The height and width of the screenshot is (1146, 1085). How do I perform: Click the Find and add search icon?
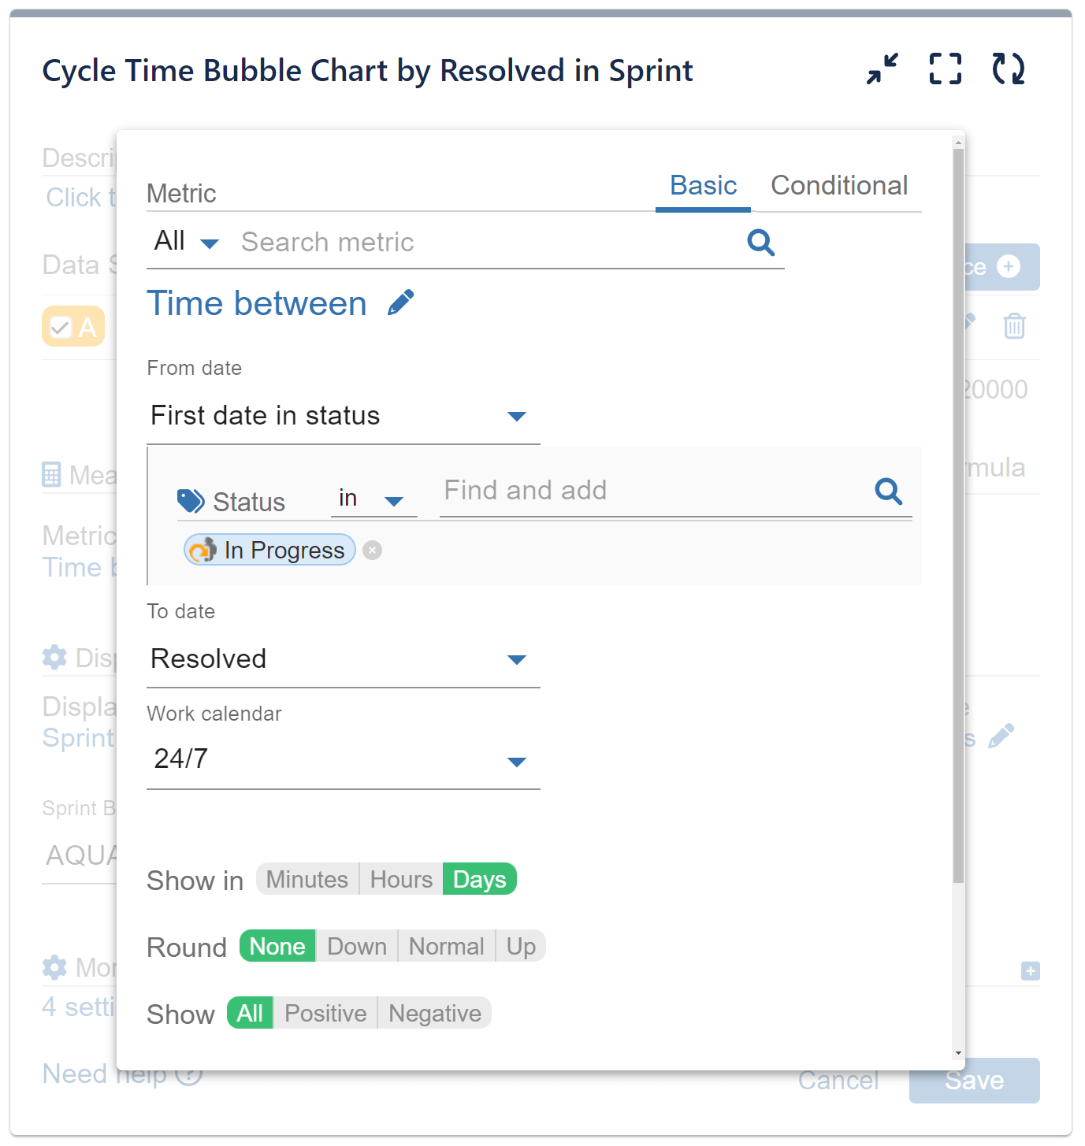[x=889, y=491]
